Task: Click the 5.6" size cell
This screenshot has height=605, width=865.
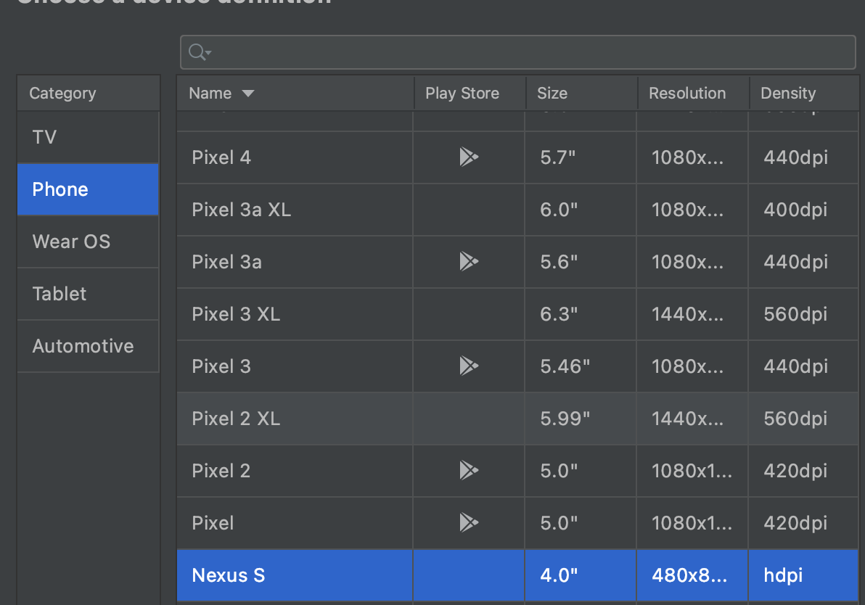Action: click(581, 262)
